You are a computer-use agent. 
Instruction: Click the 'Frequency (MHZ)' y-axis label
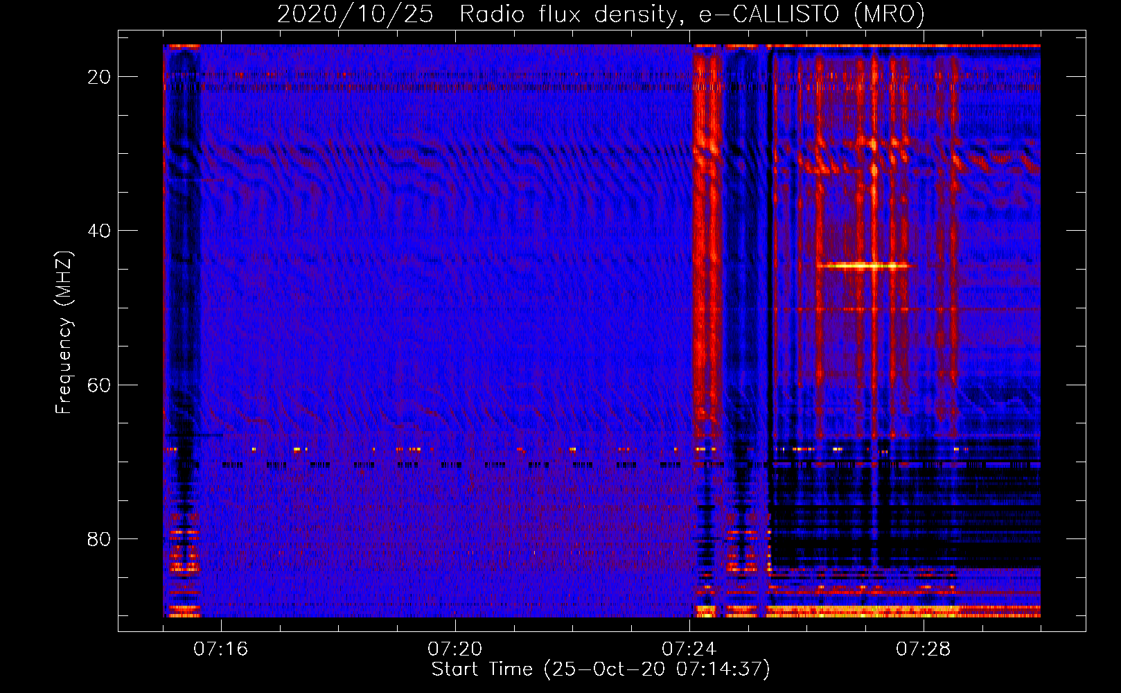click(64, 332)
